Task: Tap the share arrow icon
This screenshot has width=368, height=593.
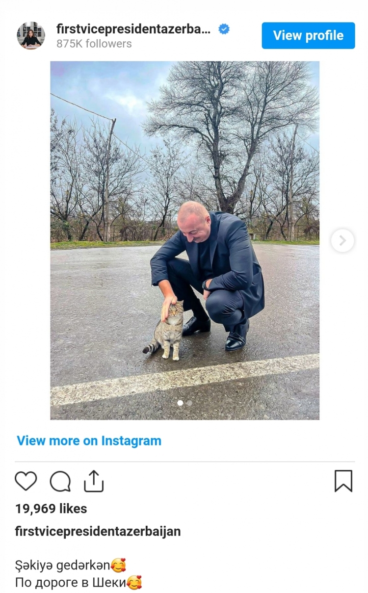Action: [x=94, y=481]
